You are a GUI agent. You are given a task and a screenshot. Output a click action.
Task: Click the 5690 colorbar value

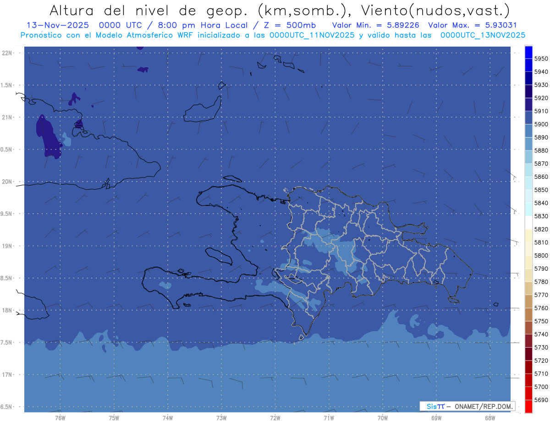(541, 400)
